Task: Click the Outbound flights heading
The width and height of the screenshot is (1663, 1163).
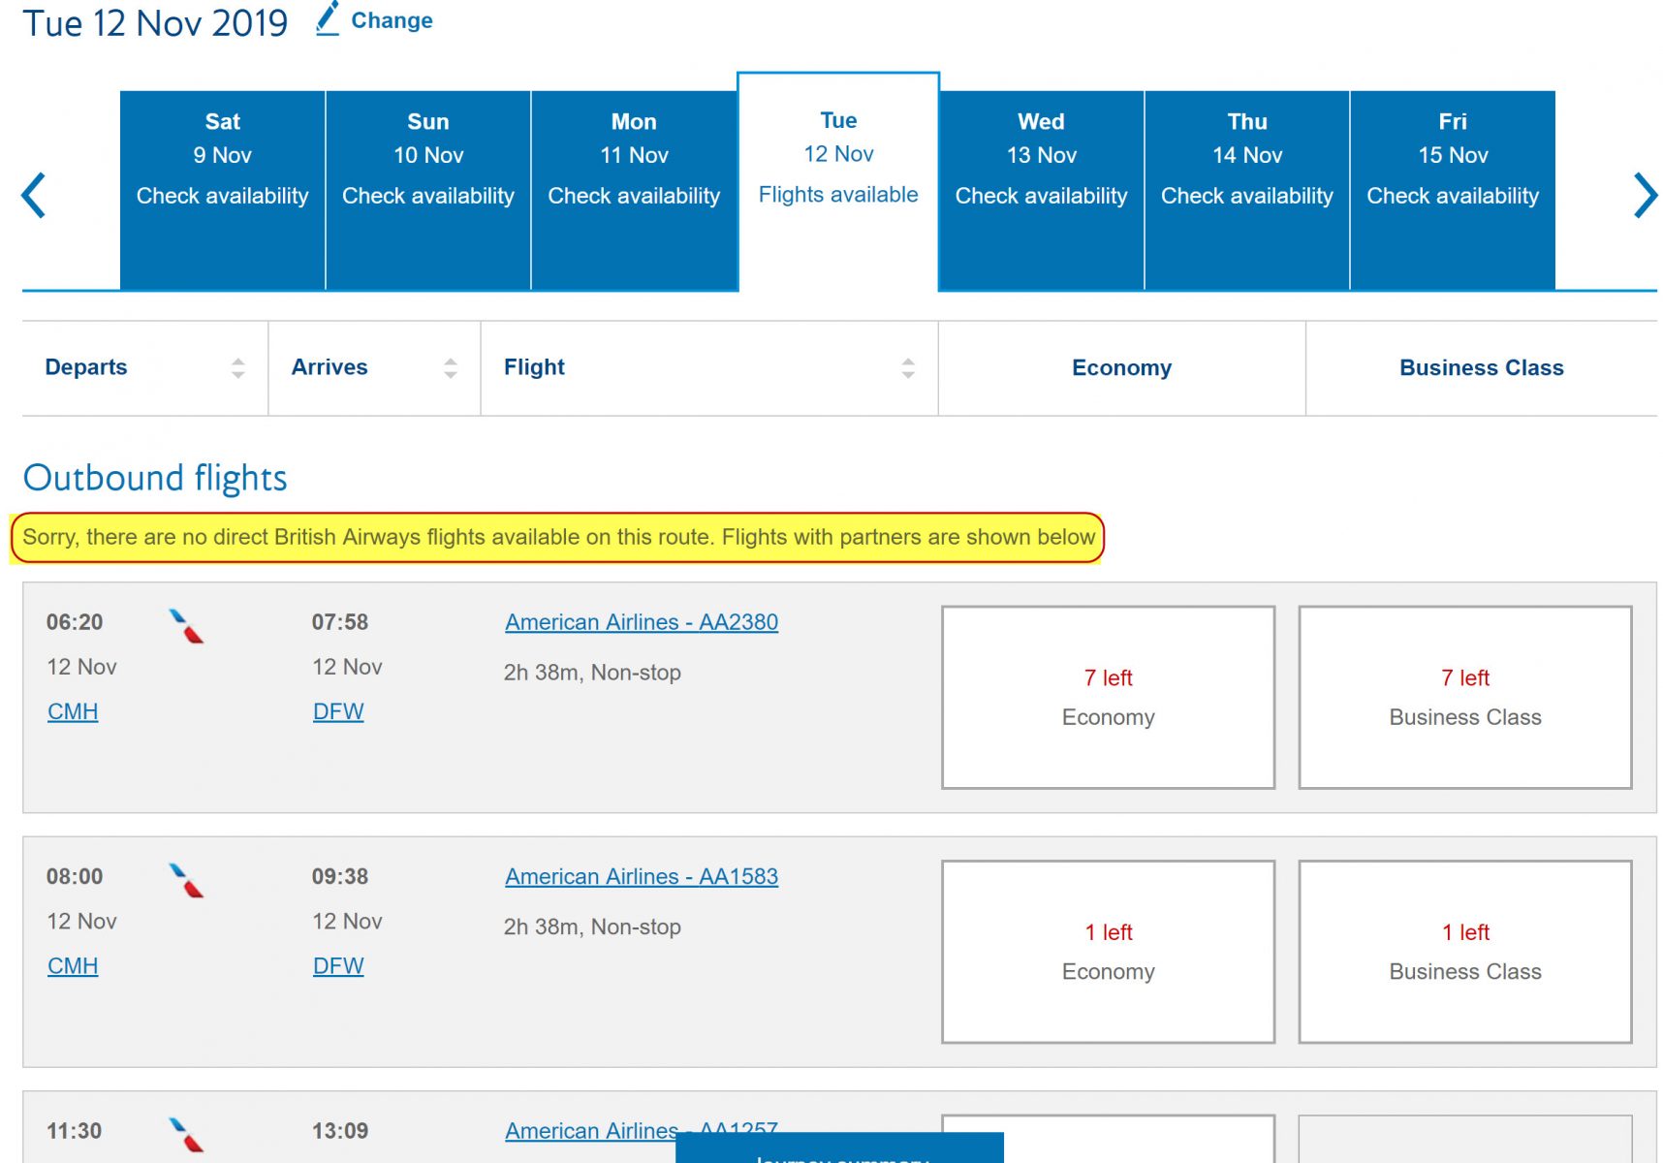Action: pyautogui.click(x=155, y=478)
